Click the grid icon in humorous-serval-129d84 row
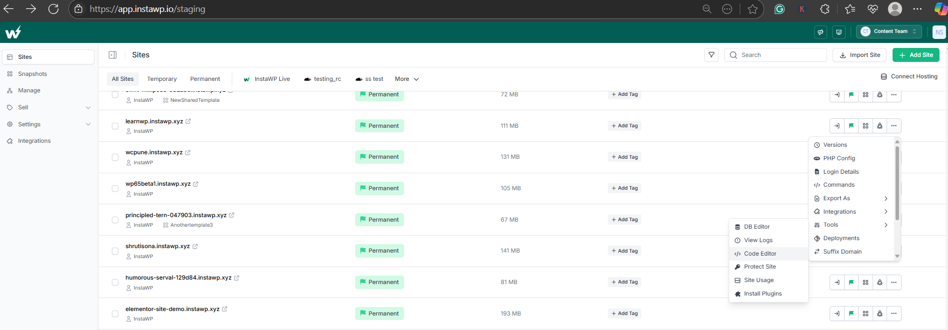Viewport: 948px width, 330px height. point(866,282)
